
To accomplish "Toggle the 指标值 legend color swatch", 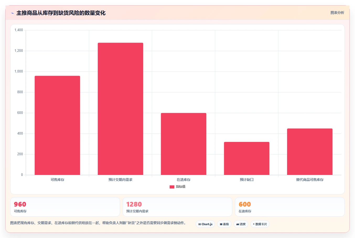I will click(x=172, y=187).
